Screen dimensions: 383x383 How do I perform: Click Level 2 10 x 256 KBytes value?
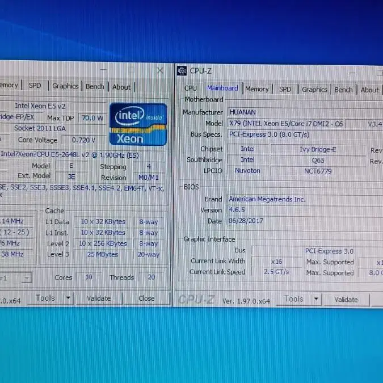point(103,243)
